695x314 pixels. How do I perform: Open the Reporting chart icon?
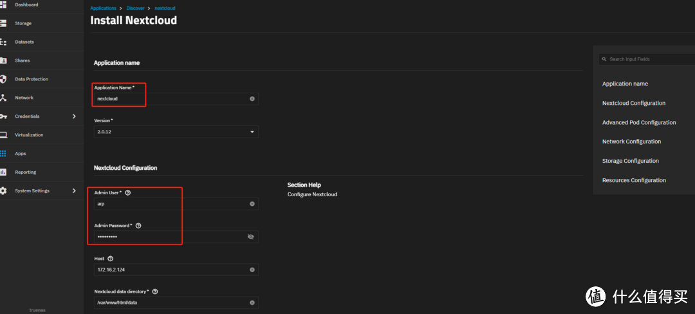point(3,172)
